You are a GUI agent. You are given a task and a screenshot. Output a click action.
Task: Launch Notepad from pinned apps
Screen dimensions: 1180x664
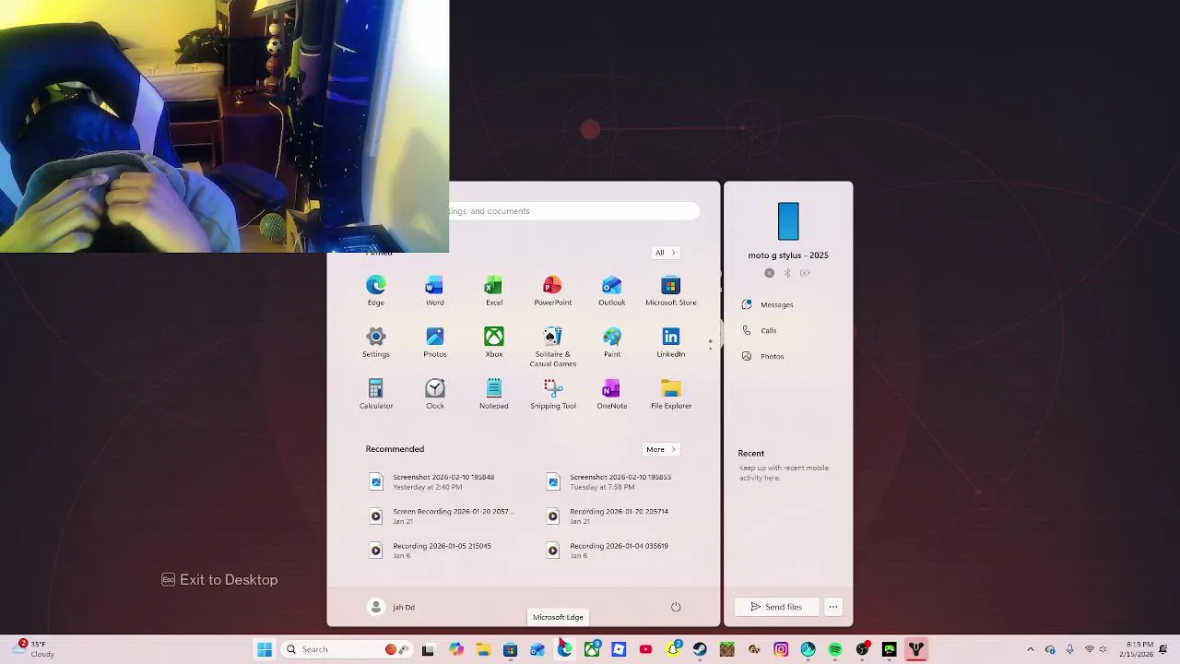coord(494,395)
